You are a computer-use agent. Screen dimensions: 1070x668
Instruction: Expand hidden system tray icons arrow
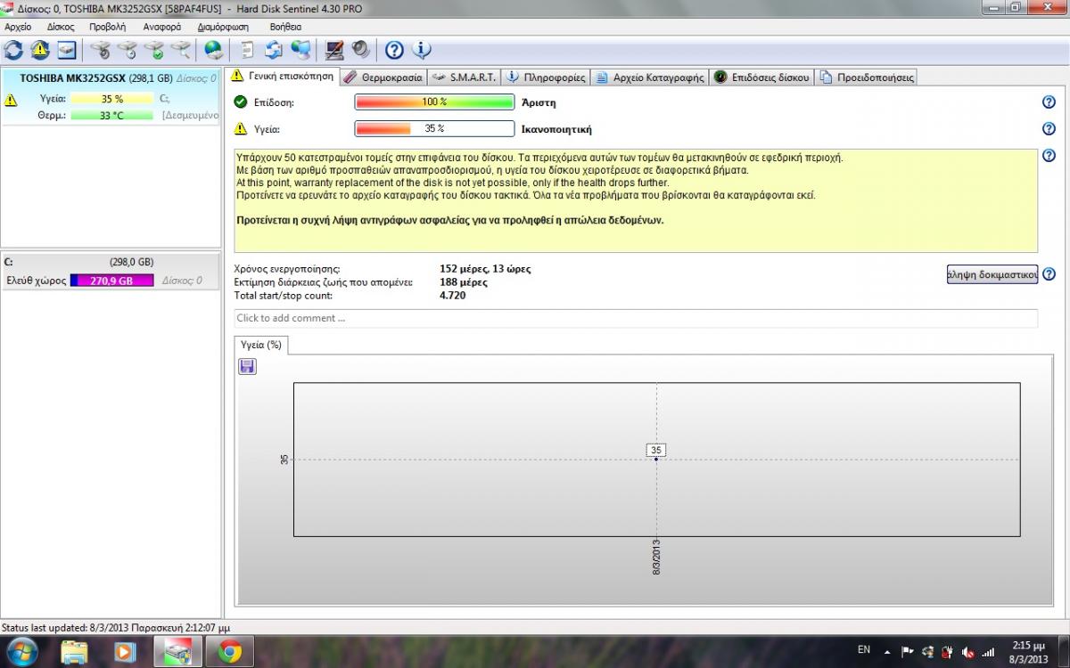887,651
